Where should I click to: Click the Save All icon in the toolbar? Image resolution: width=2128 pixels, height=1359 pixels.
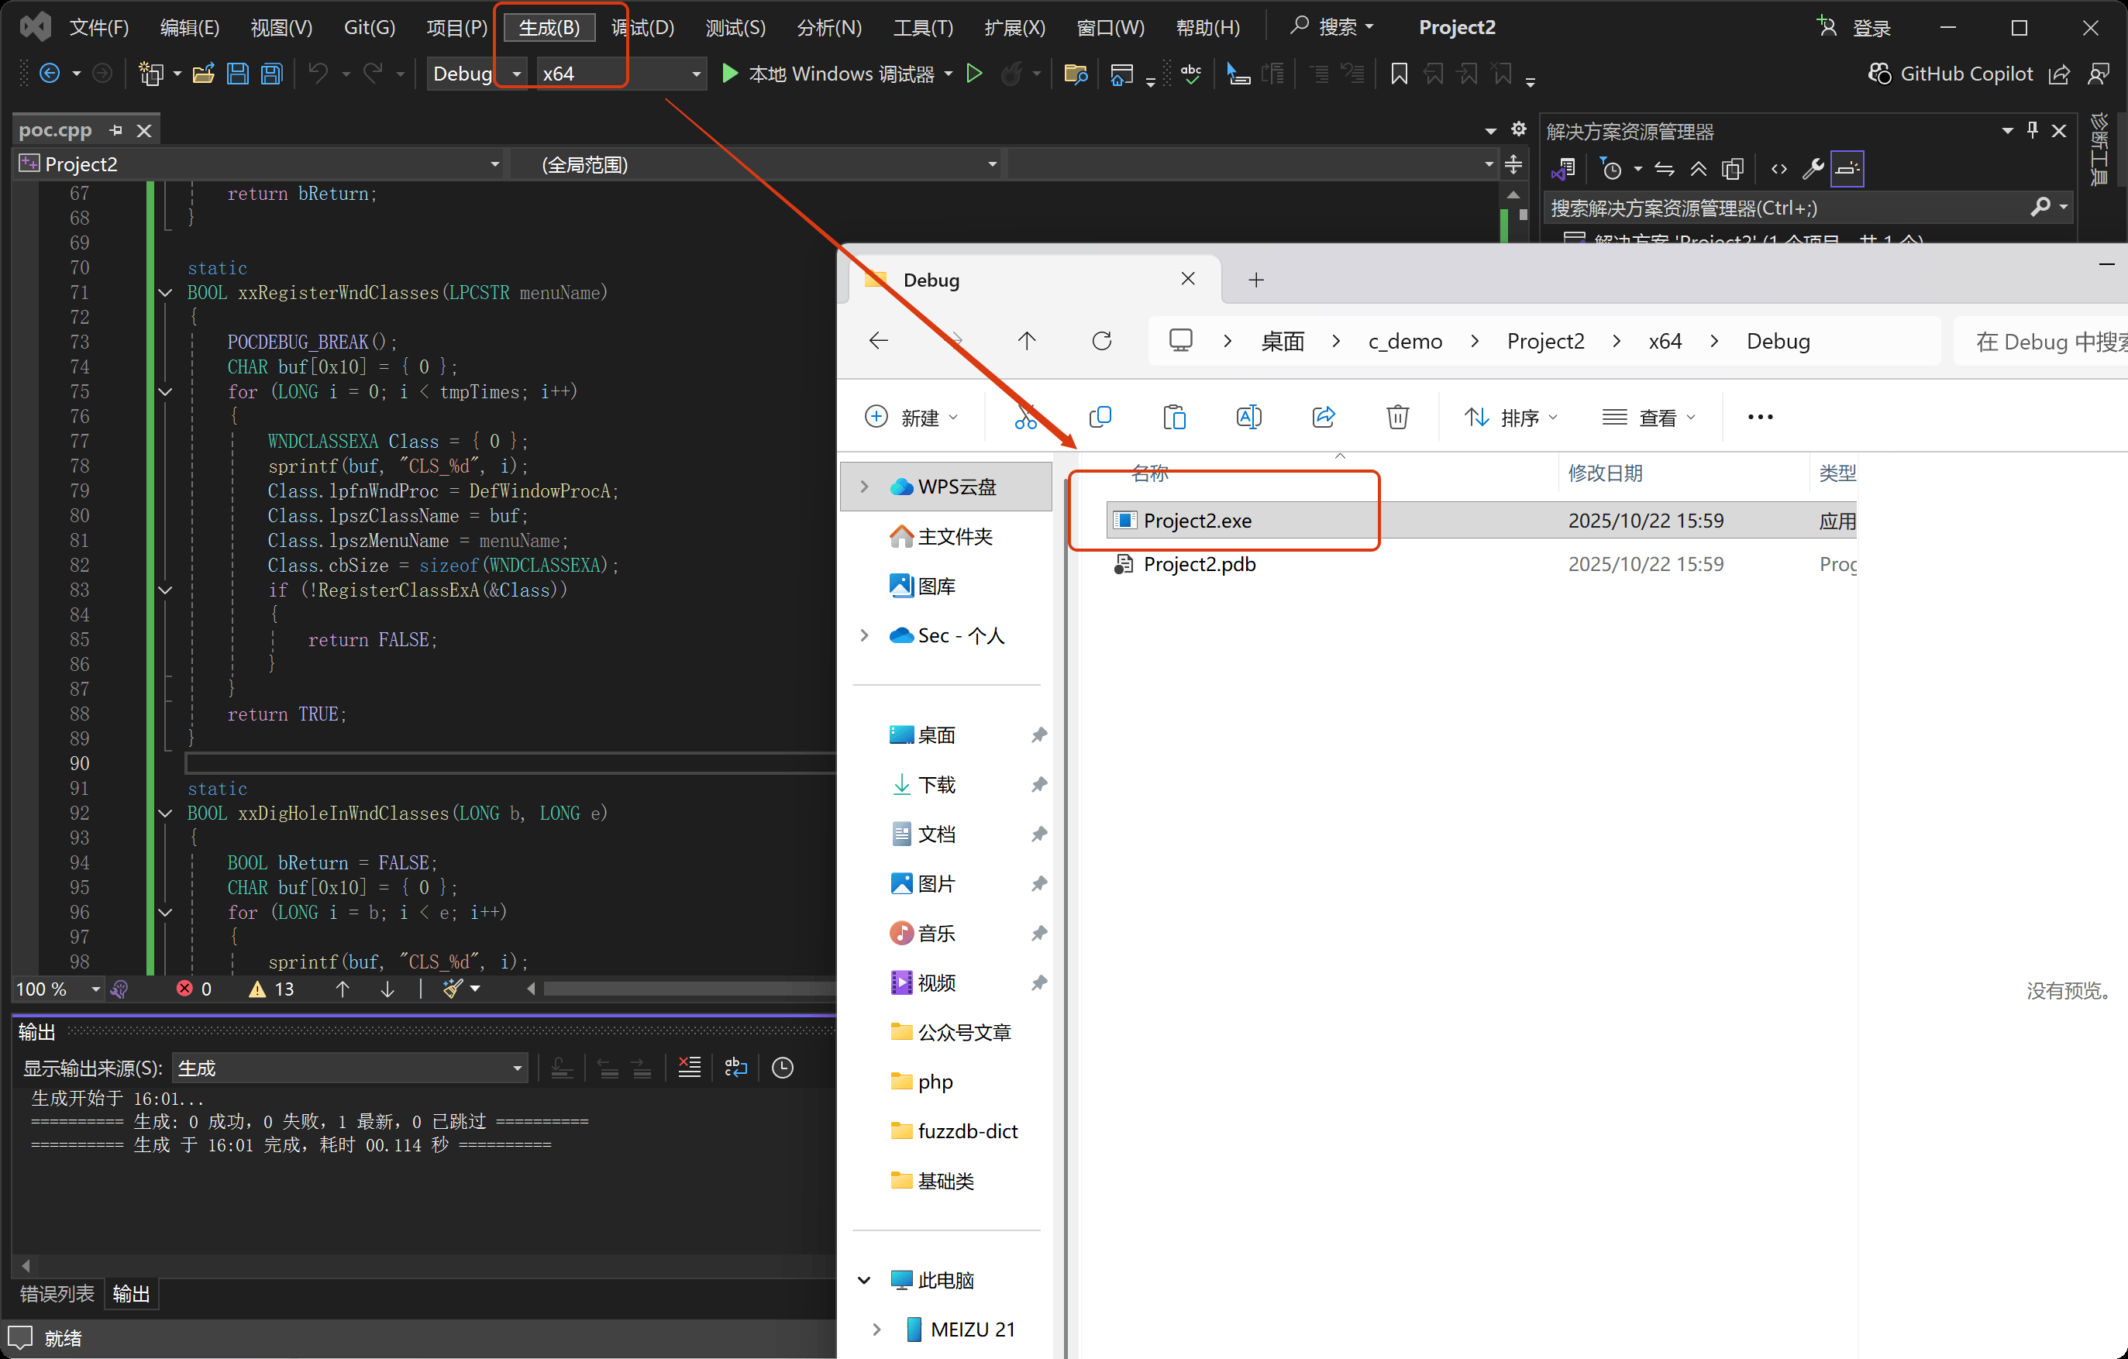coord(271,74)
